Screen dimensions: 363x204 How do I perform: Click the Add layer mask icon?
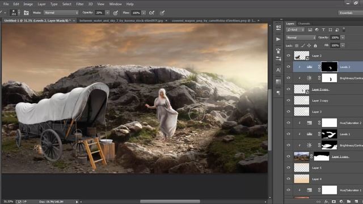coord(334,202)
